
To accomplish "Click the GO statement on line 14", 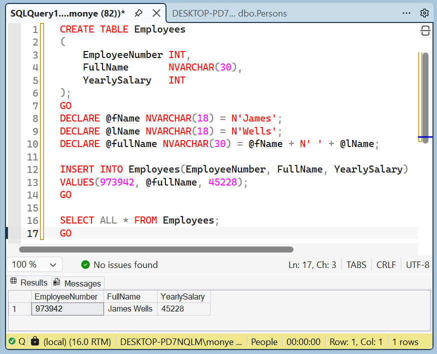I will tap(66, 194).
